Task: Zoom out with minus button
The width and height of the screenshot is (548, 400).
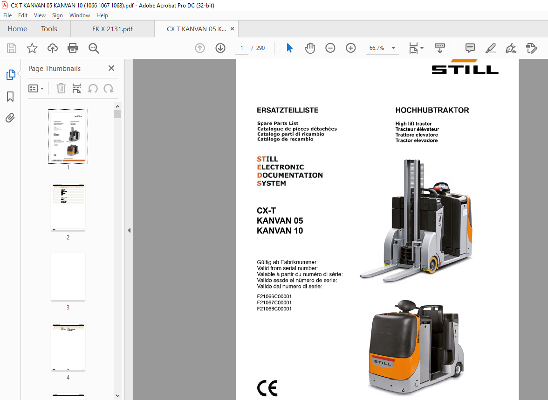Action: point(330,48)
